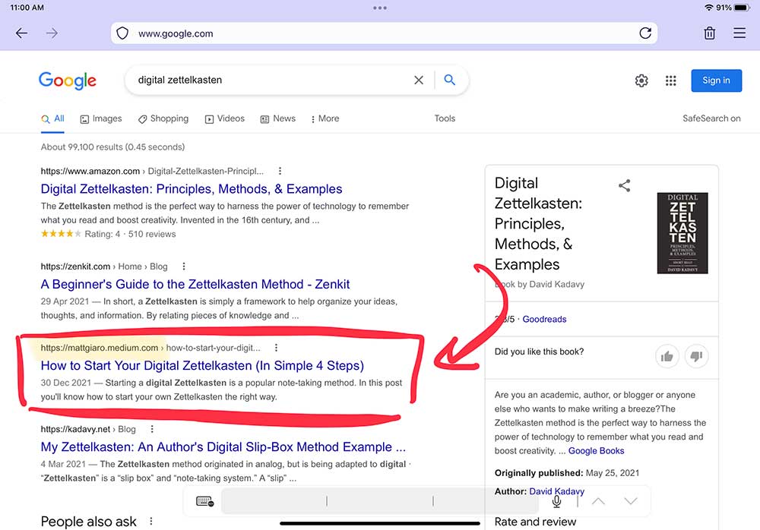Open the shield tracking protection icon
Screen dimensions: 760x530
click(122, 33)
